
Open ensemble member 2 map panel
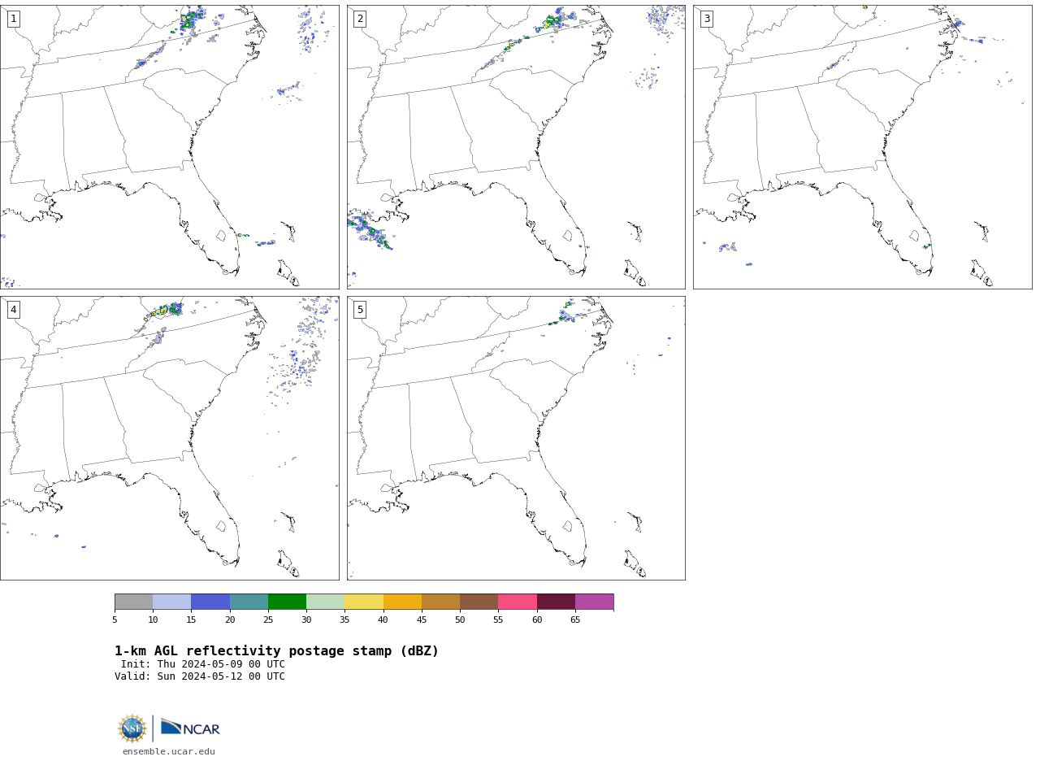[516, 147]
